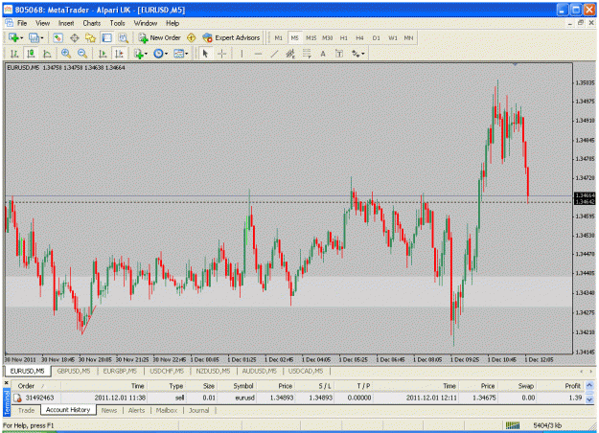Expand the Profiles dropdown arrow

tap(42, 37)
